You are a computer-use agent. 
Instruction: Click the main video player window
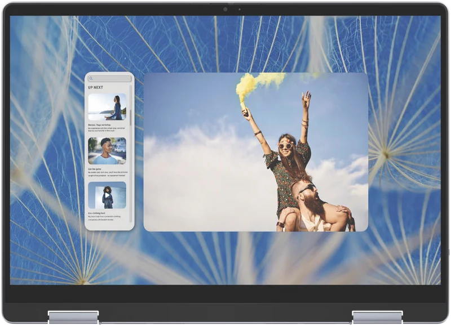click(x=256, y=152)
